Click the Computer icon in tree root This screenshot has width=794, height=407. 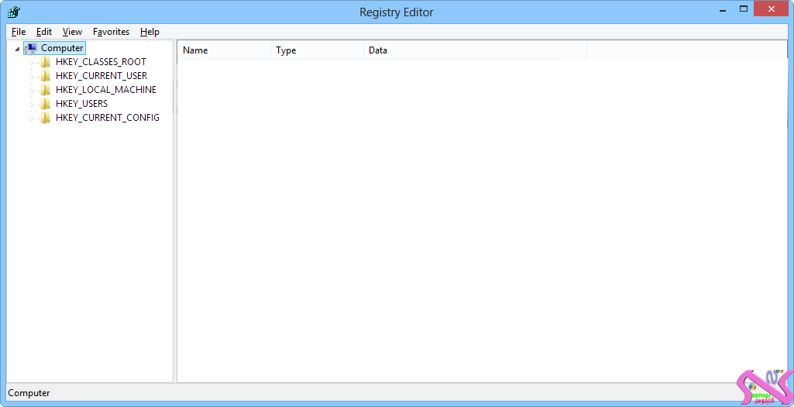pyautogui.click(x=32, y=48)
